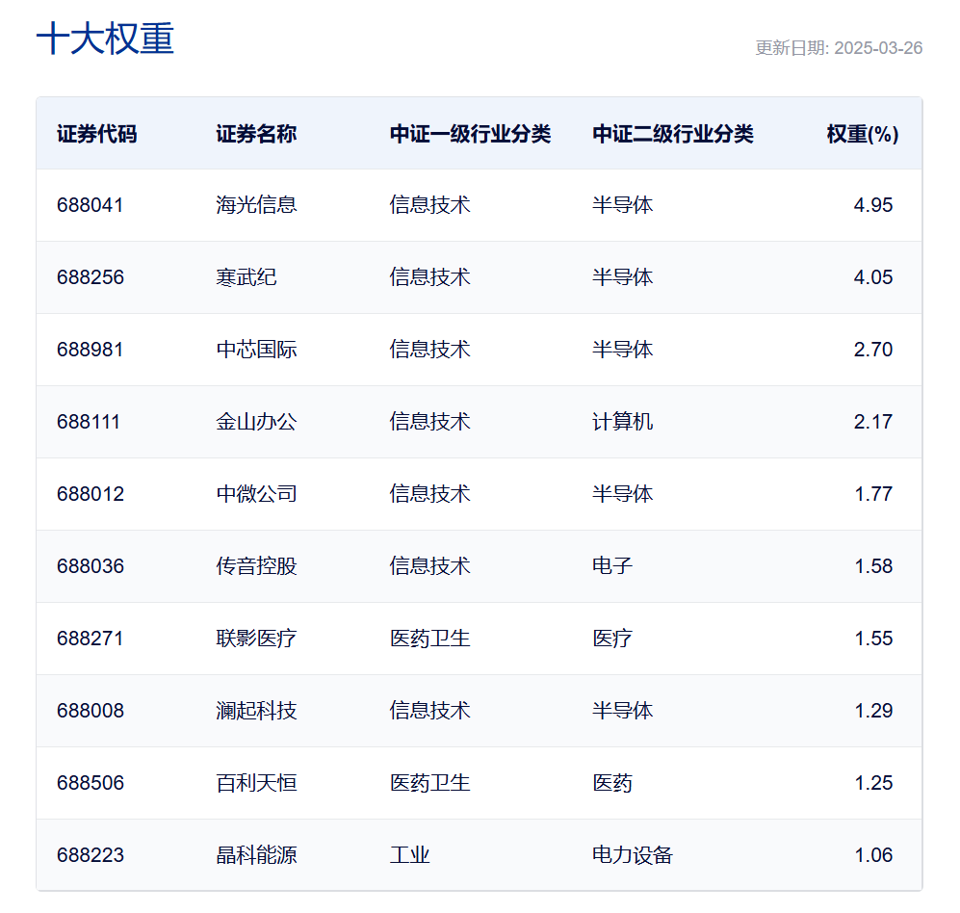Click the 中微公司 security name
Viewport: 960px width, 913px height.
coord(256,494)
